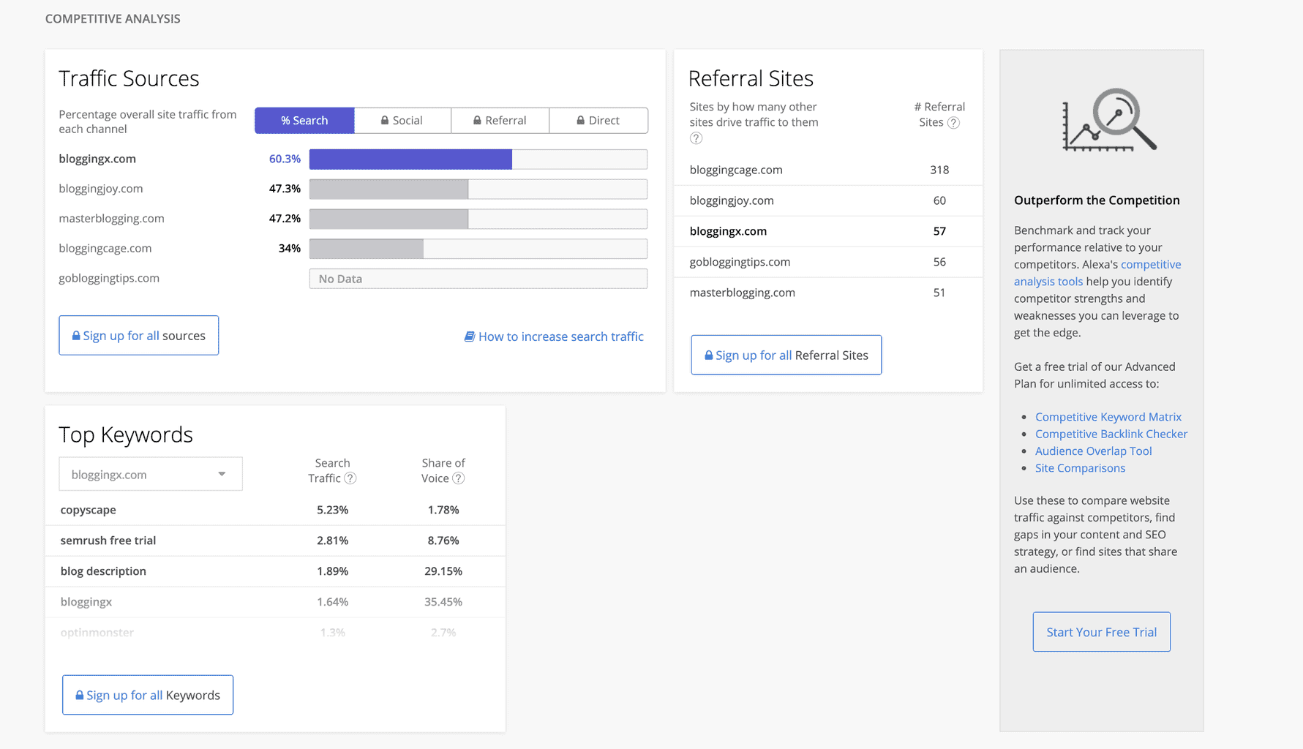The height and width of the screenshot is (749, 1303).
Task: Open competitive analysis tools link
Action: (1097, 273)
